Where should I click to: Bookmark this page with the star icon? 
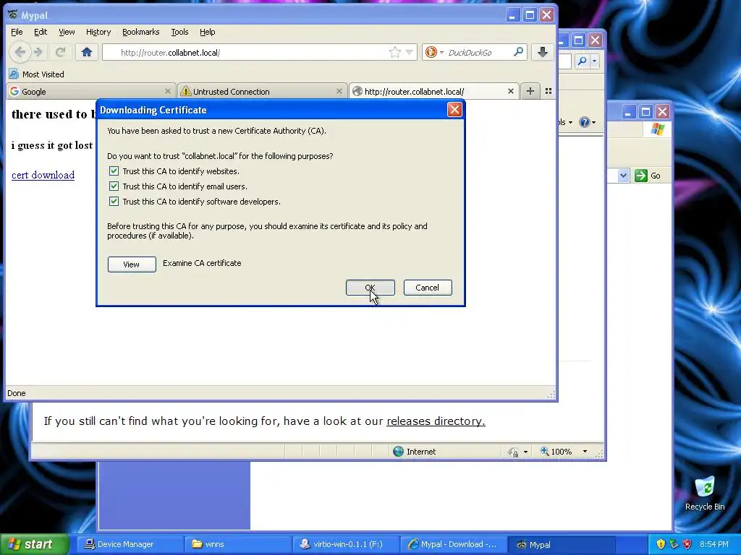[x=394, y=52]
